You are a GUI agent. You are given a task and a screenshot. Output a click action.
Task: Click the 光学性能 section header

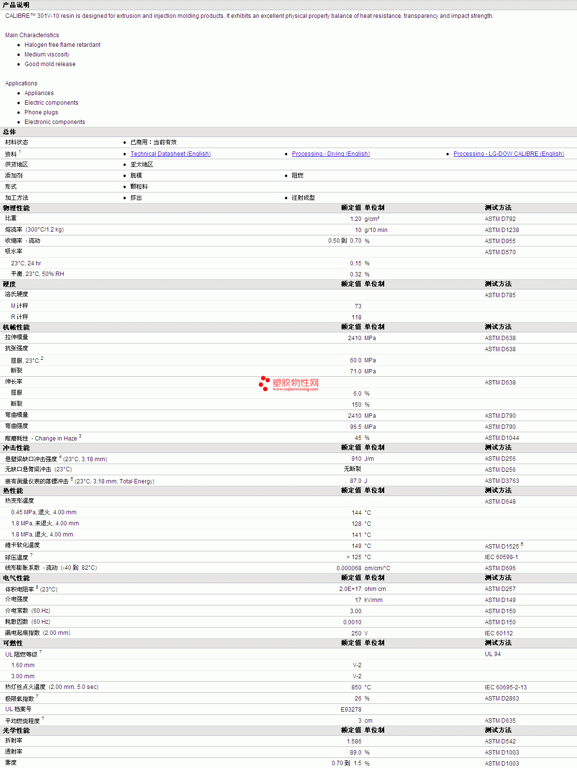(16, 730)
